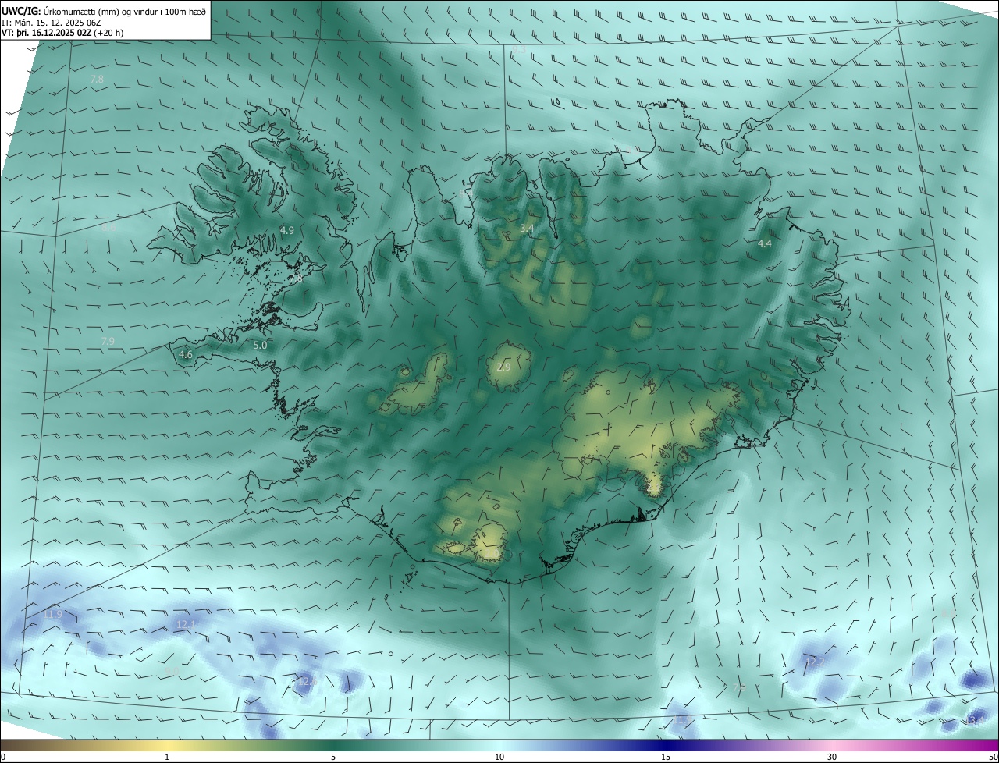Click the 4.4 value label on the map
The width and height of the screenshot is (999, 763).
tap(765, 243)
